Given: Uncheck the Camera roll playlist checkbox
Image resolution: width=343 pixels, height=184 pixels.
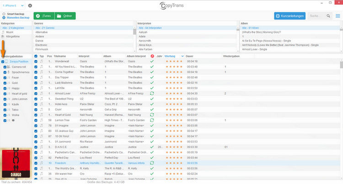Looking at the screenshot, I should click(x=5, y=67).
